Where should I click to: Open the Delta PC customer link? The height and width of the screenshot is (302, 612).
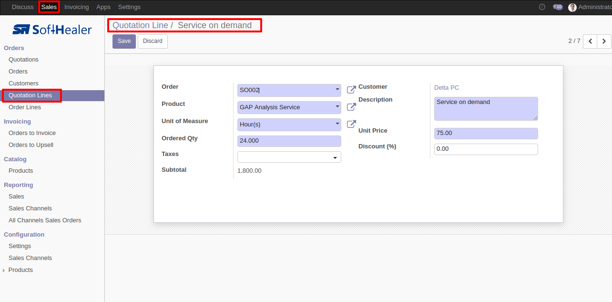447,88
